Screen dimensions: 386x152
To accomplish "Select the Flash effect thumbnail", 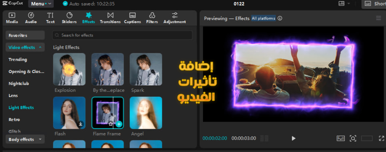I will pos(69,113).
